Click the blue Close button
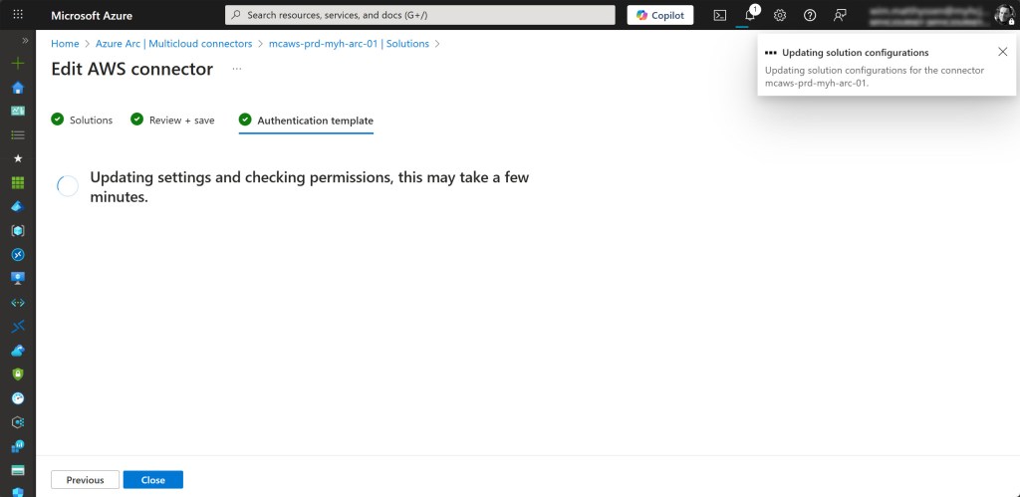The width and height of the screenshot is (1020, 497). (153, 480)
